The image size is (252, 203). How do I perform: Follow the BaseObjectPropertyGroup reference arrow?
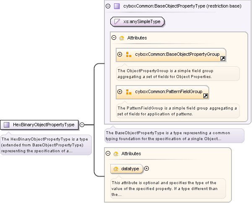tap(223, 59)
